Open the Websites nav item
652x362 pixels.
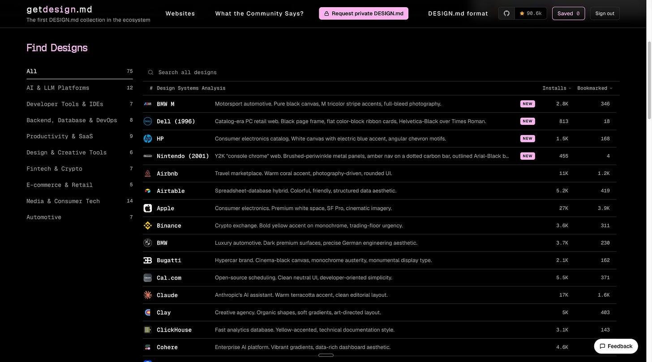(180, 13)
